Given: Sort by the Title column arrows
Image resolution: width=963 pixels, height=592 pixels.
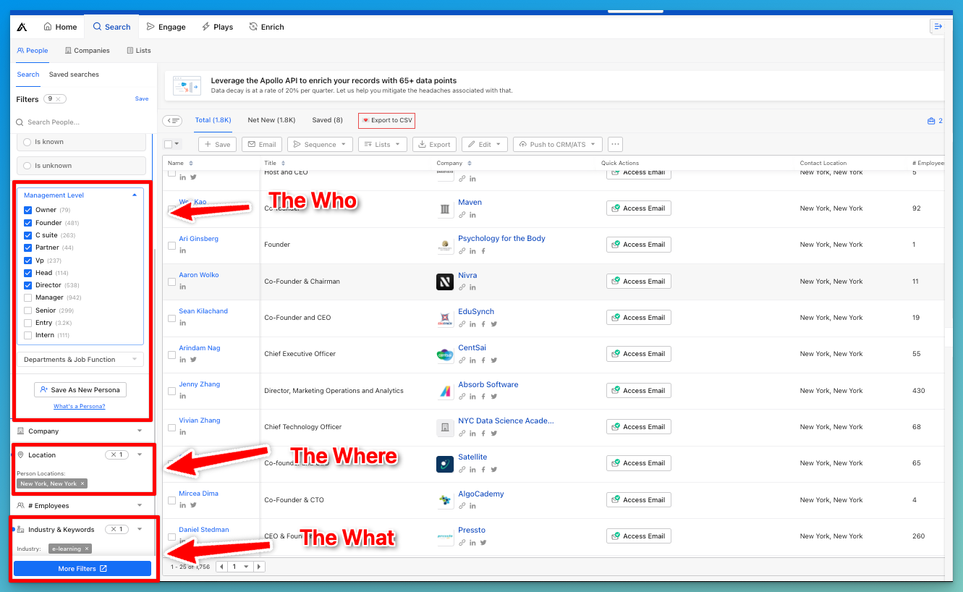Looking at the screenshot, I should (283, 164).
